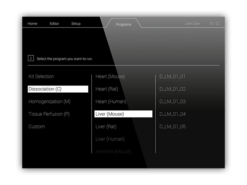Select the Custom category
247x185 pixels.
(x=37, y=127)
